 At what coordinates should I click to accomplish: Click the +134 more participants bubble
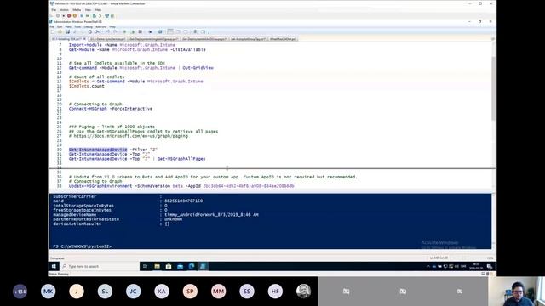20,292
